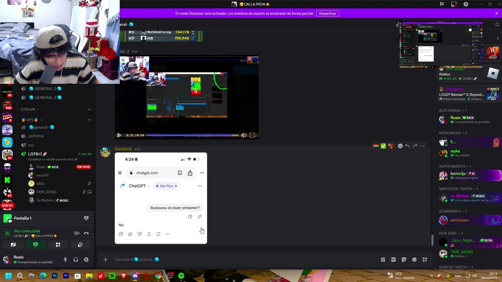Screen dimensions: 502x282
Task: Mute microphone next to Rusio
Action: (65, 260)
